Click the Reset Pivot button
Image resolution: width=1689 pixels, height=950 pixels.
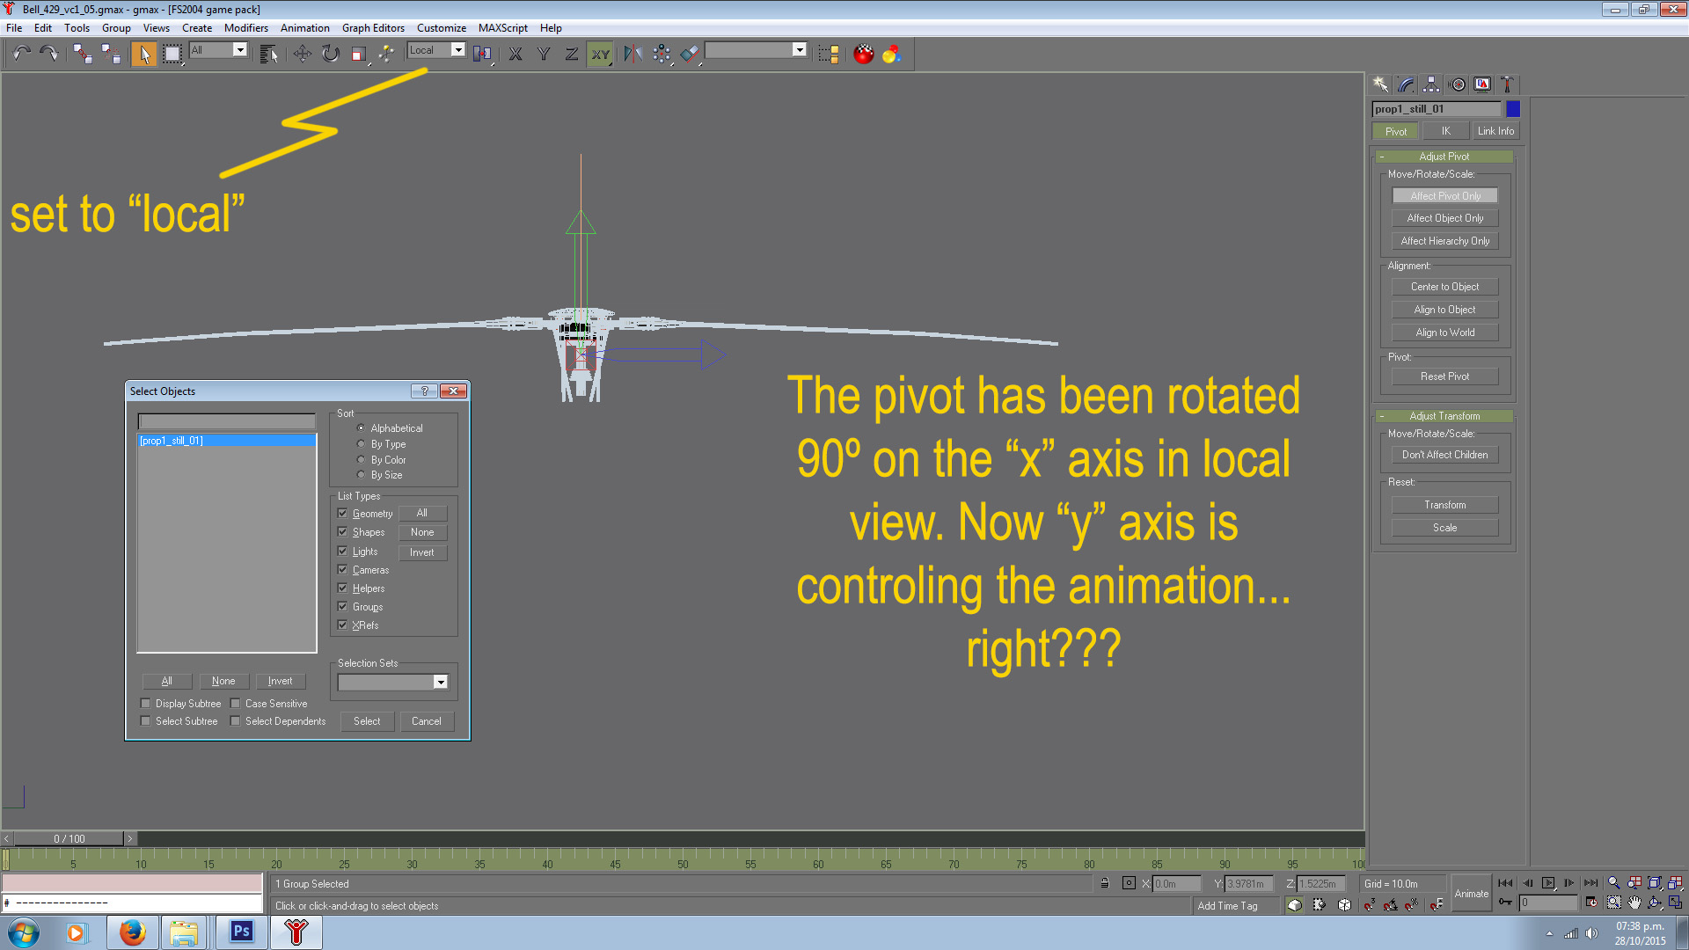[x=1444, y=376]
